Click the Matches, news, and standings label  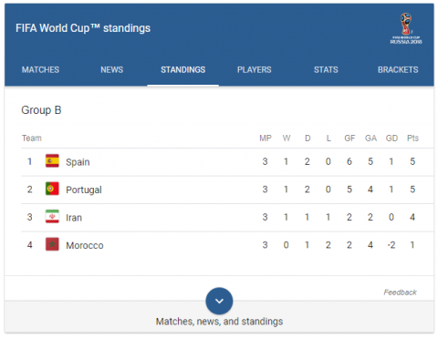click(x=219, y=322)
